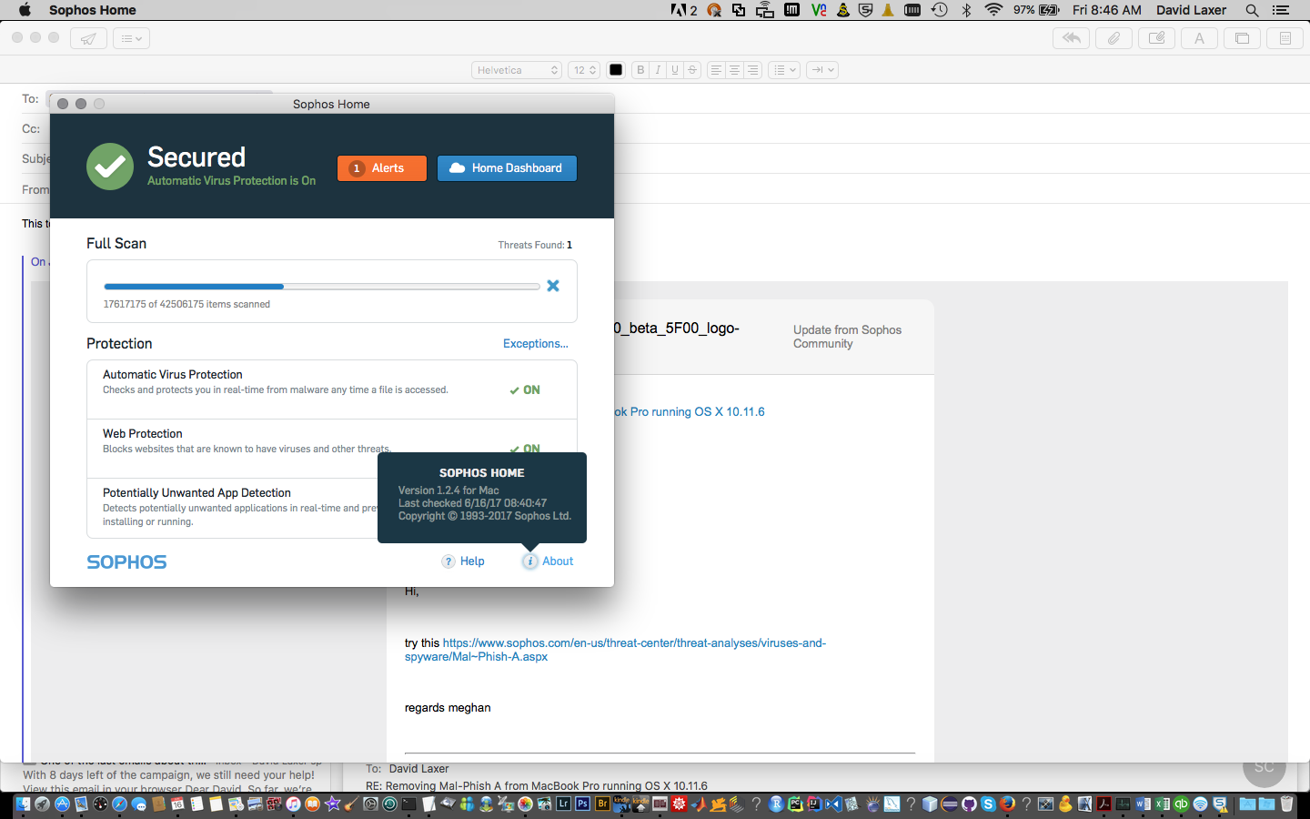Click the battery 97% status
Image resolution: width=1310 pixels, height=819 pixels.
1036,10
